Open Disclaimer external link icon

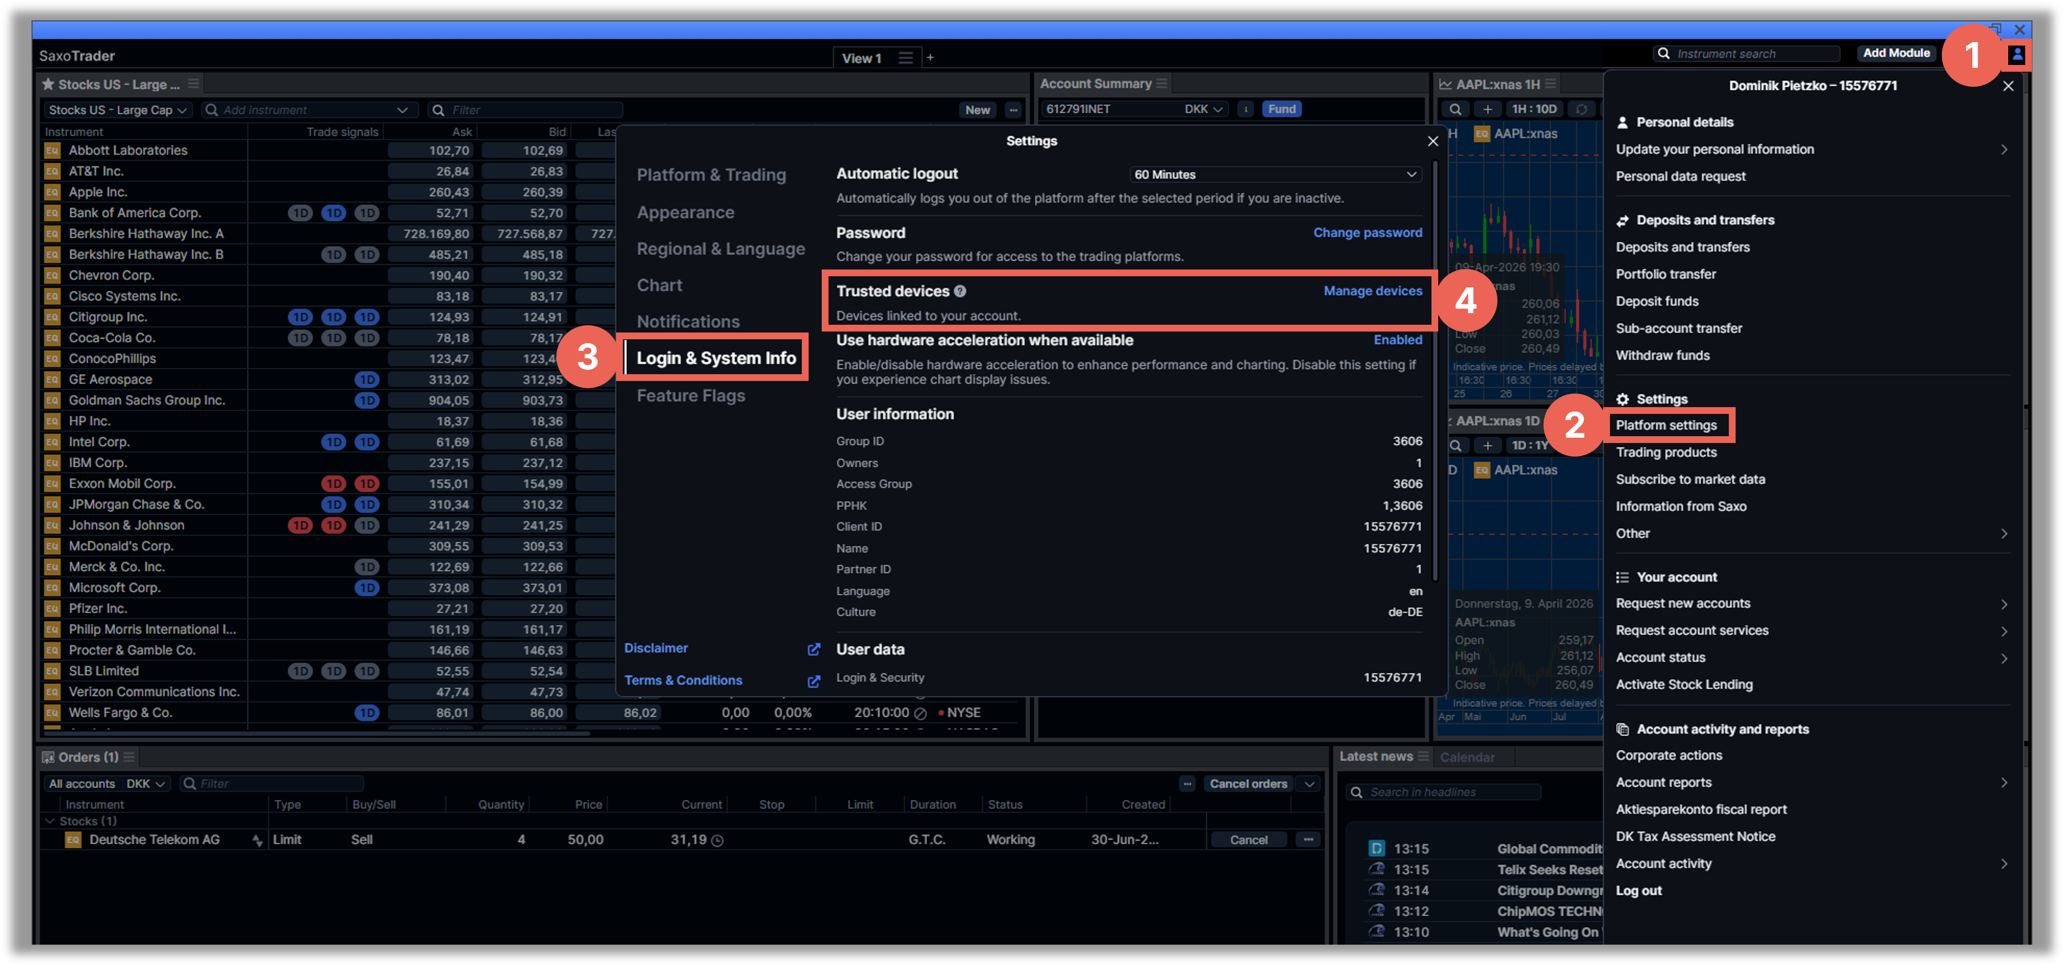[x=813, y=649]
